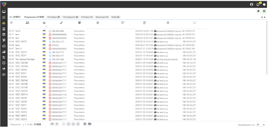269x128 pixels.
Task: Open the megaphone marketing icon in sidebar
Action: coord(4,46)
